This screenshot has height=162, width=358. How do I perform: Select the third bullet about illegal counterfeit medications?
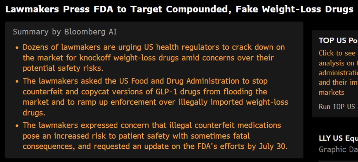pos(155,136)
